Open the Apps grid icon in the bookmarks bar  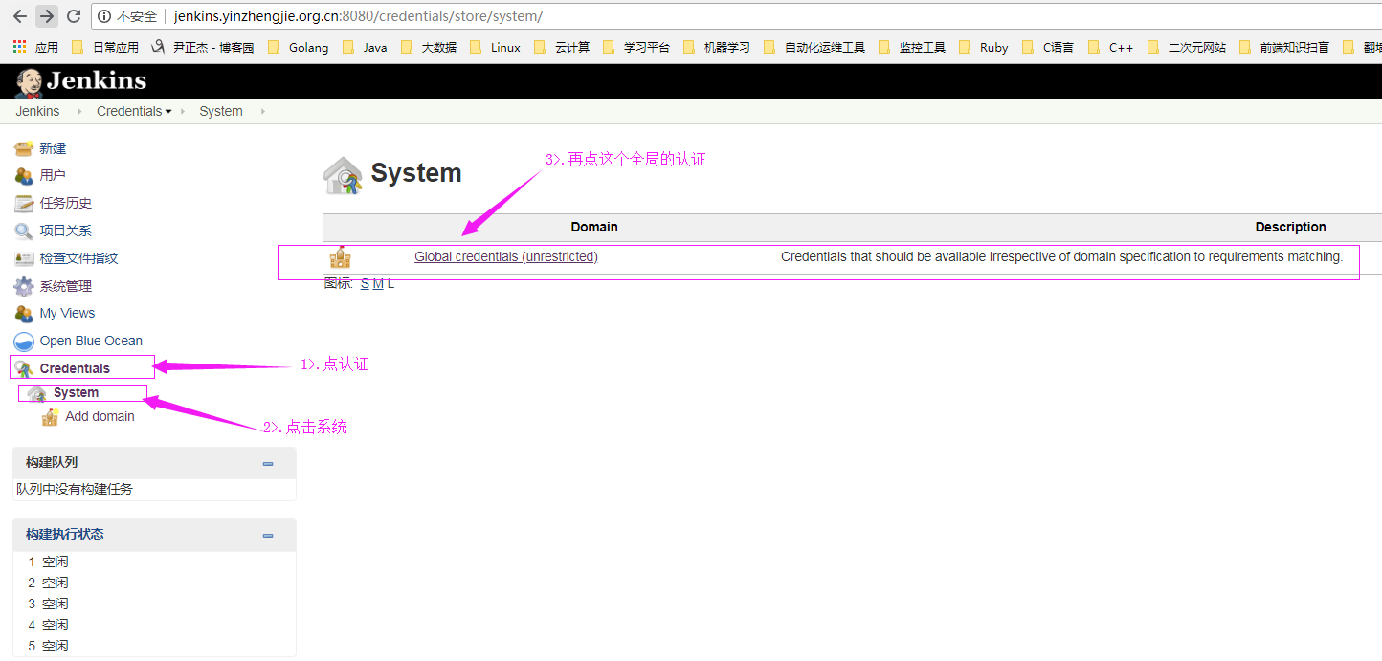pyautogui.click(x=19, y=46)
